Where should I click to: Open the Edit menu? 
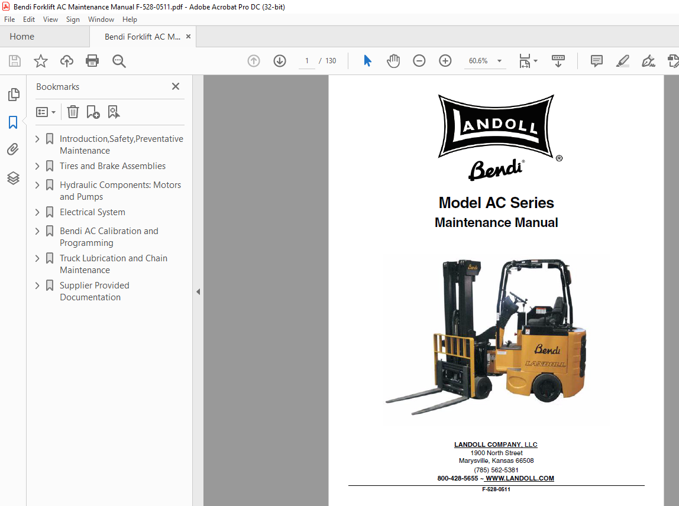coord(29,20)
